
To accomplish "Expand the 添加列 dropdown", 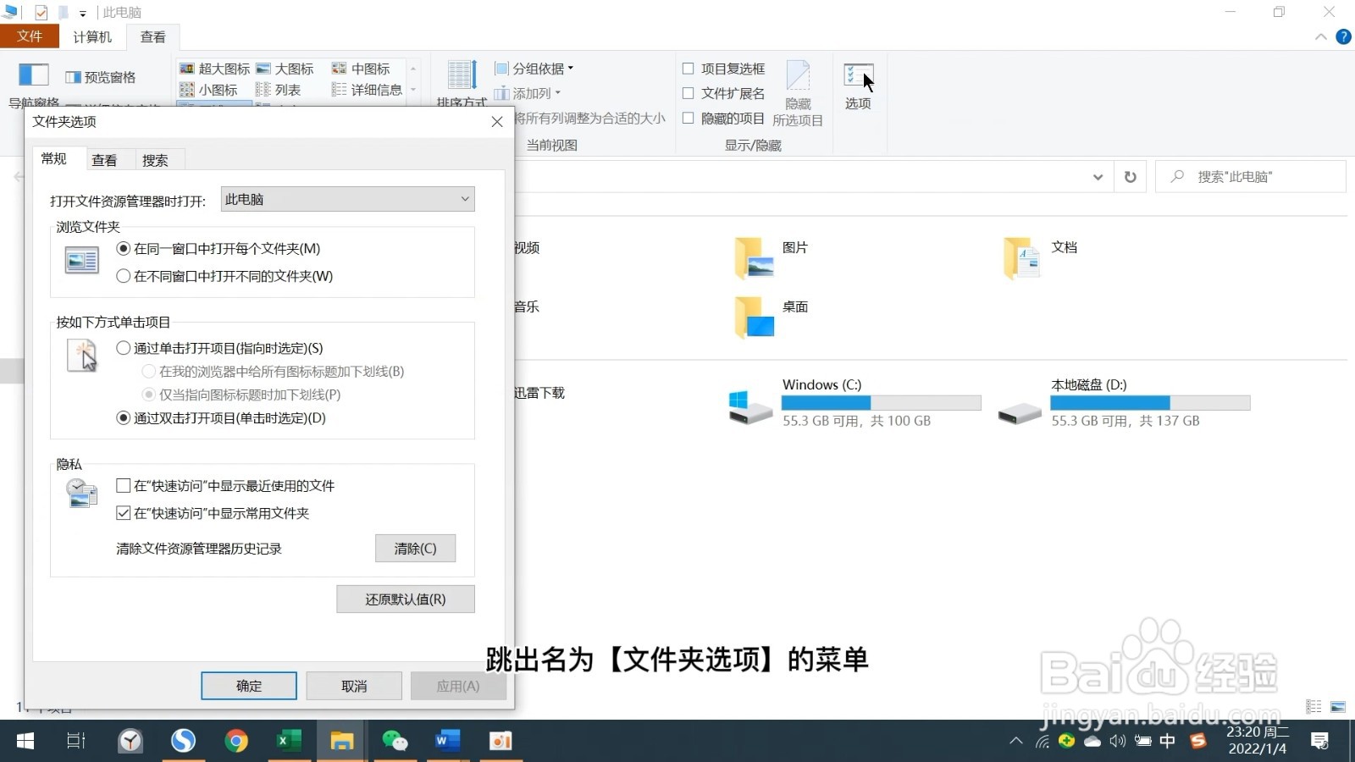I will tap(528, 93).
